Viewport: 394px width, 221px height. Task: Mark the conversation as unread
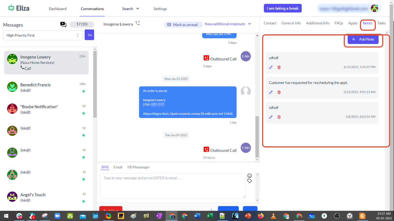tap(183, 24)
